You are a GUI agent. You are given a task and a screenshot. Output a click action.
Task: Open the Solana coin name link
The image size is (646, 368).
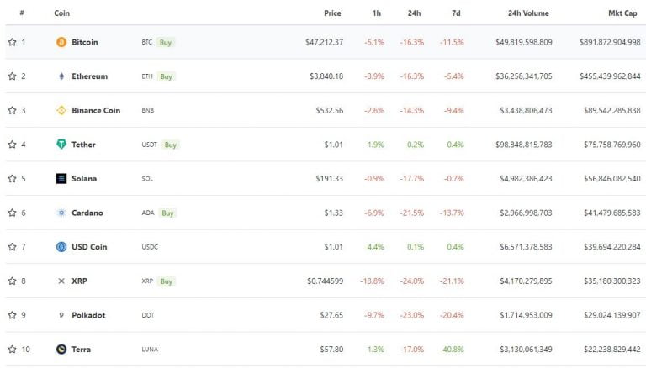tap(84, 179)
